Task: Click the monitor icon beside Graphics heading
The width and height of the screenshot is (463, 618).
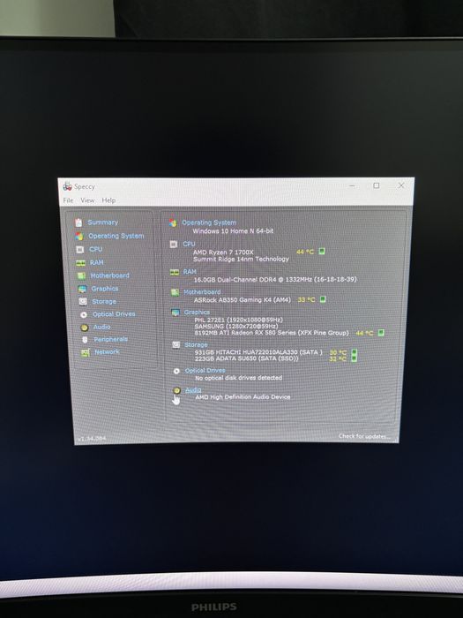Action: click(175, 313)
